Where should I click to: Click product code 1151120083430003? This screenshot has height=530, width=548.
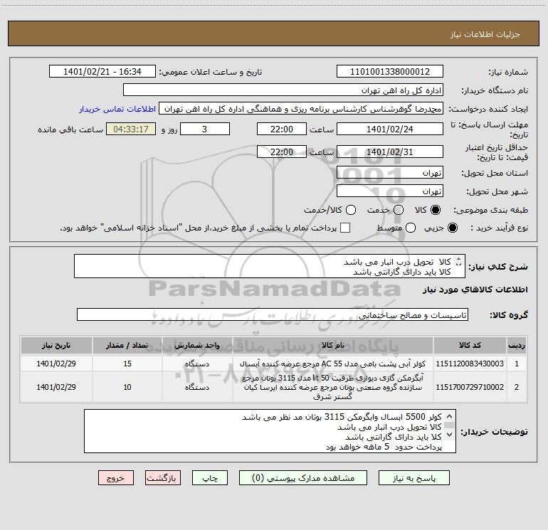pyautogui.click(x=470, y=364)
